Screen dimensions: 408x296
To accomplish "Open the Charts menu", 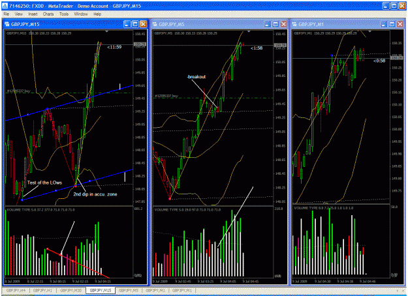I will (48, 14).
